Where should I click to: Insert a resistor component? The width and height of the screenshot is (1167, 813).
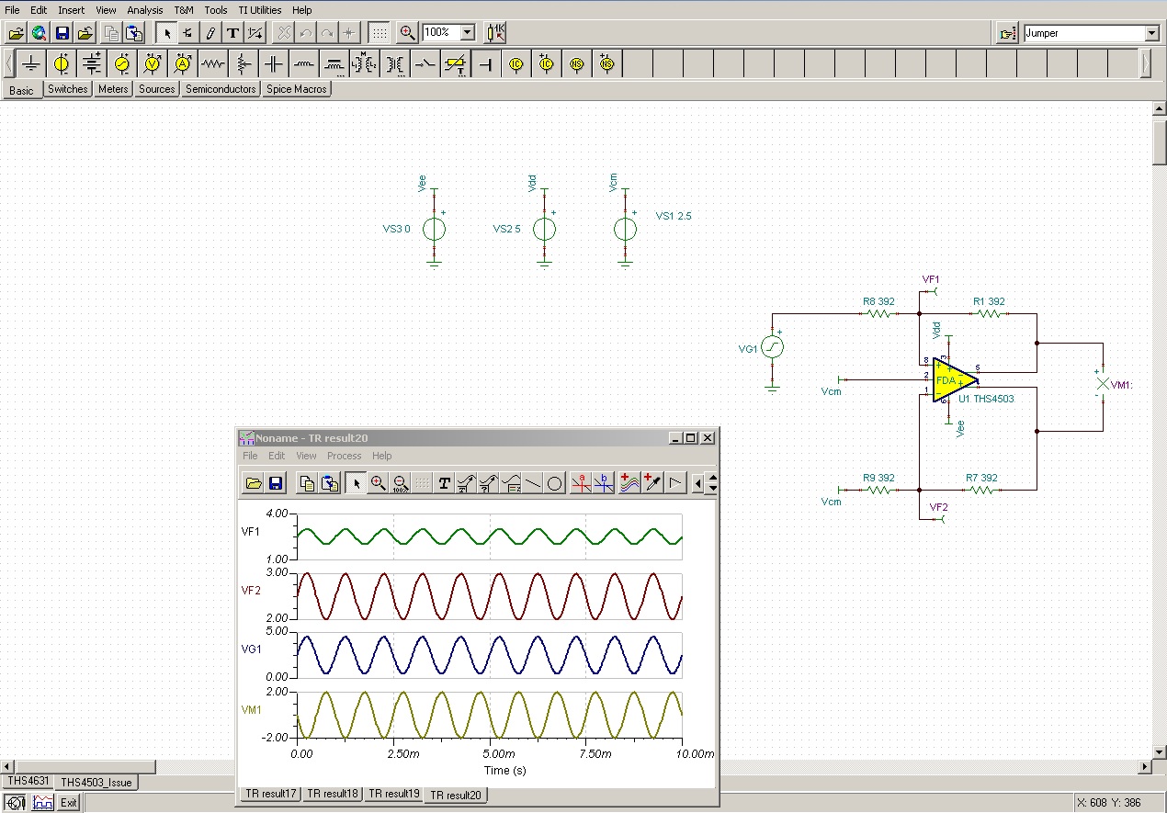point(213,64)
